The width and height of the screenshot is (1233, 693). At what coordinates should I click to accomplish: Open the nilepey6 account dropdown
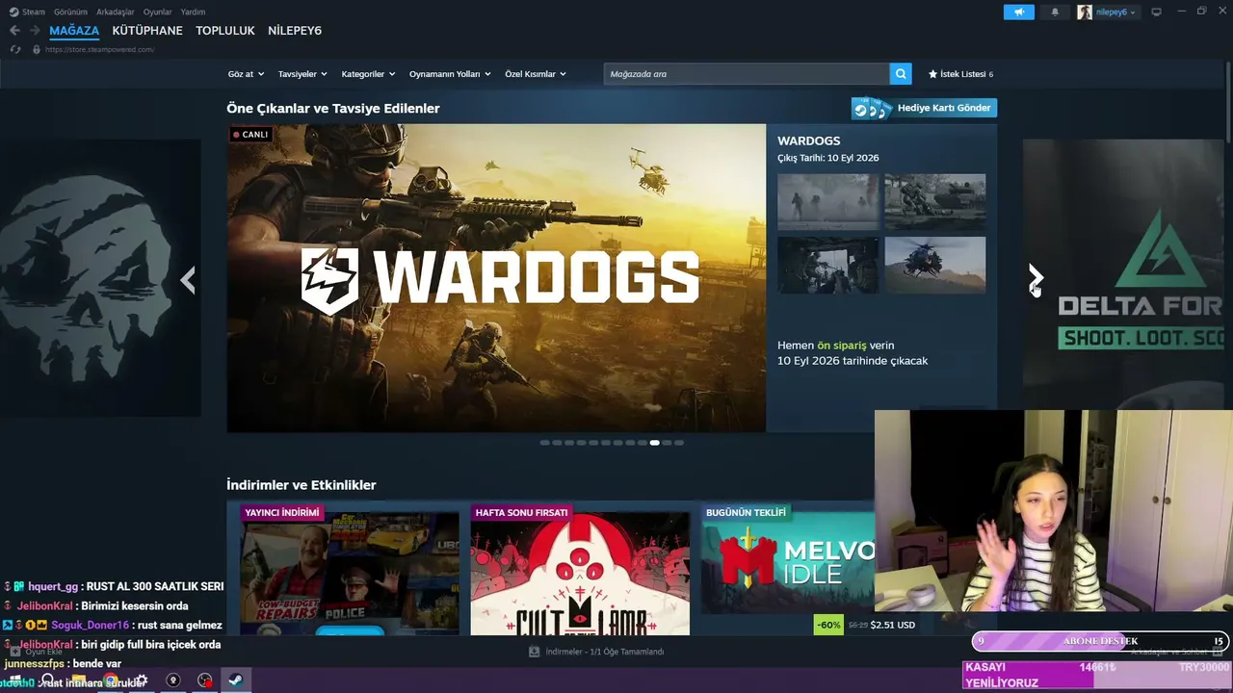coord(1115,12)
